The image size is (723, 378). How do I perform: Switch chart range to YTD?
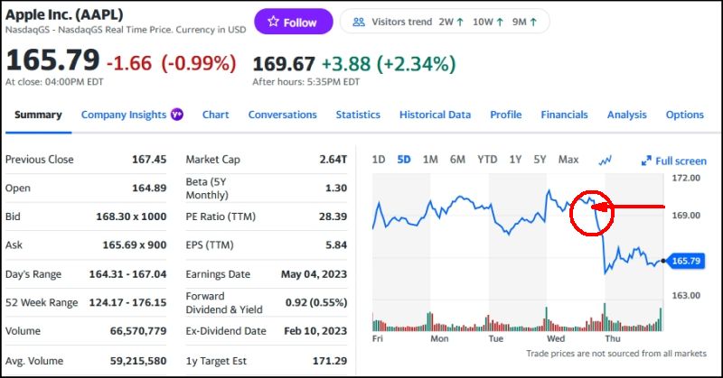(x=487, y=160)
